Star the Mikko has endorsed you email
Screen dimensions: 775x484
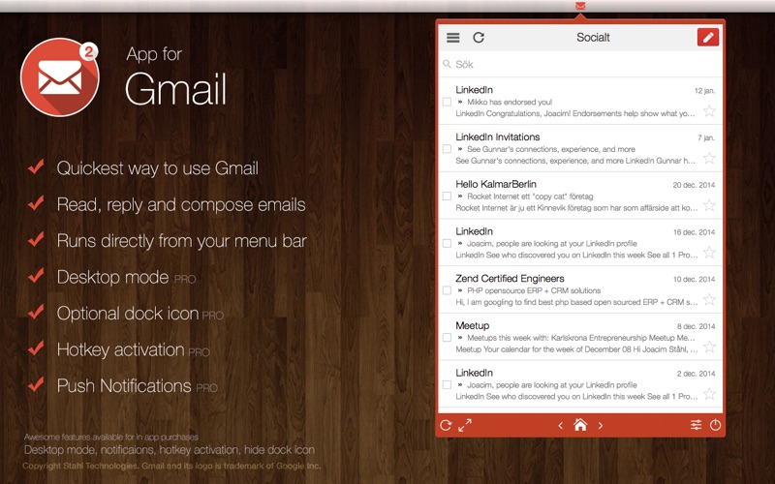(x=709, y=111)
